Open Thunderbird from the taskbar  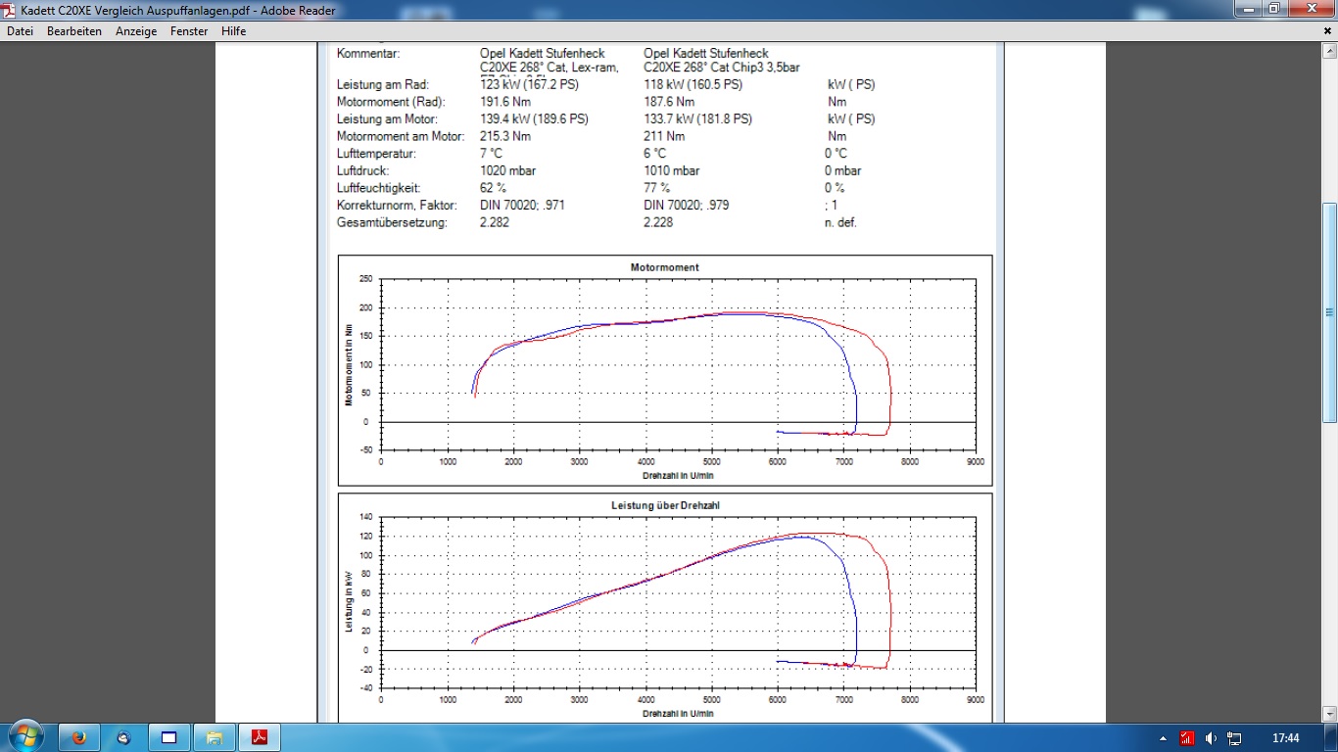[124, 737]
